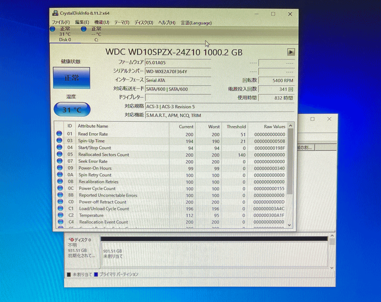381x302 pixels.
Task: Click the 832 時間 power-on hours value
Action: pyautogui.click(x=276, y=98)
